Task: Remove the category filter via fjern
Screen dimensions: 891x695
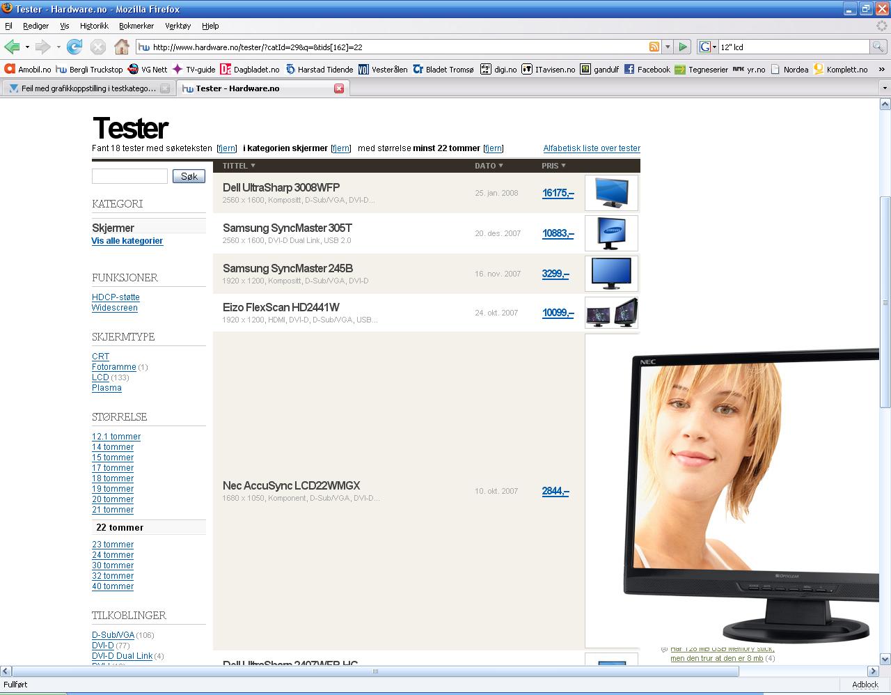Action: click(x=340, y=148)
